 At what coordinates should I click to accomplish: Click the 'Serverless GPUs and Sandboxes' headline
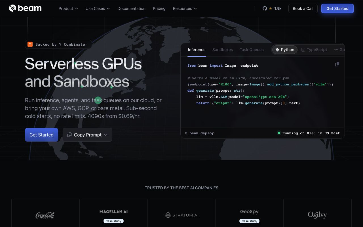pos(83,72)
